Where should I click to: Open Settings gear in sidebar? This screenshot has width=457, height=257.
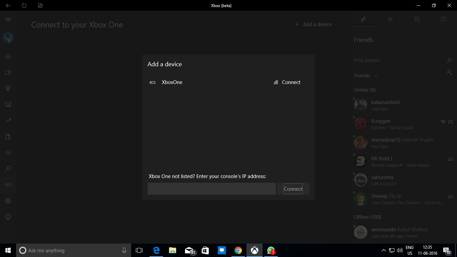click(8, 201)
